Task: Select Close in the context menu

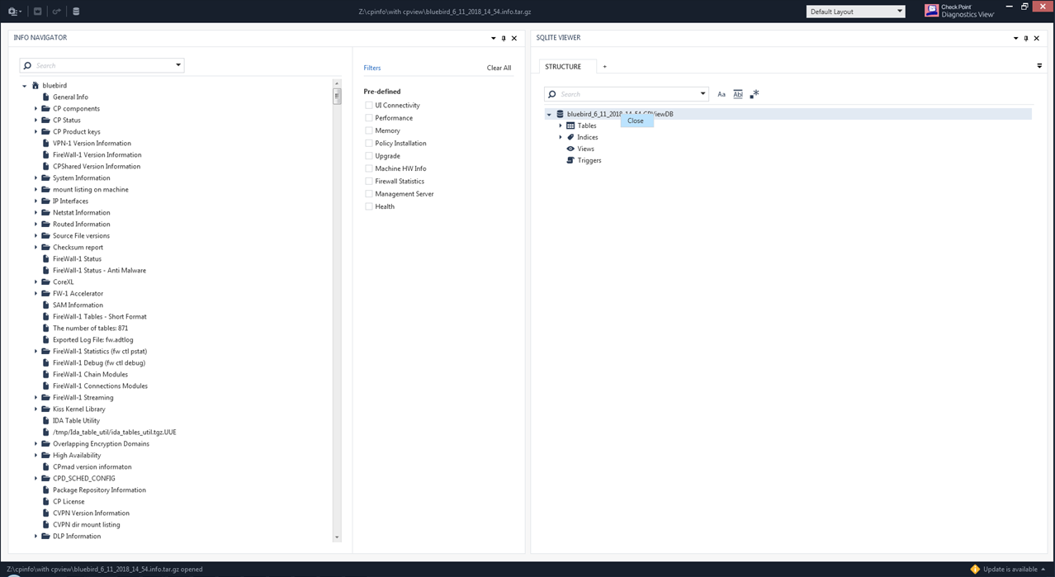Action: (x=636, y=121)
